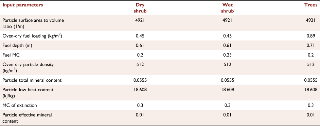Select Wet shrub mineral content 0.0555
This screenshot has height=126, width=320.
point(228,80)
